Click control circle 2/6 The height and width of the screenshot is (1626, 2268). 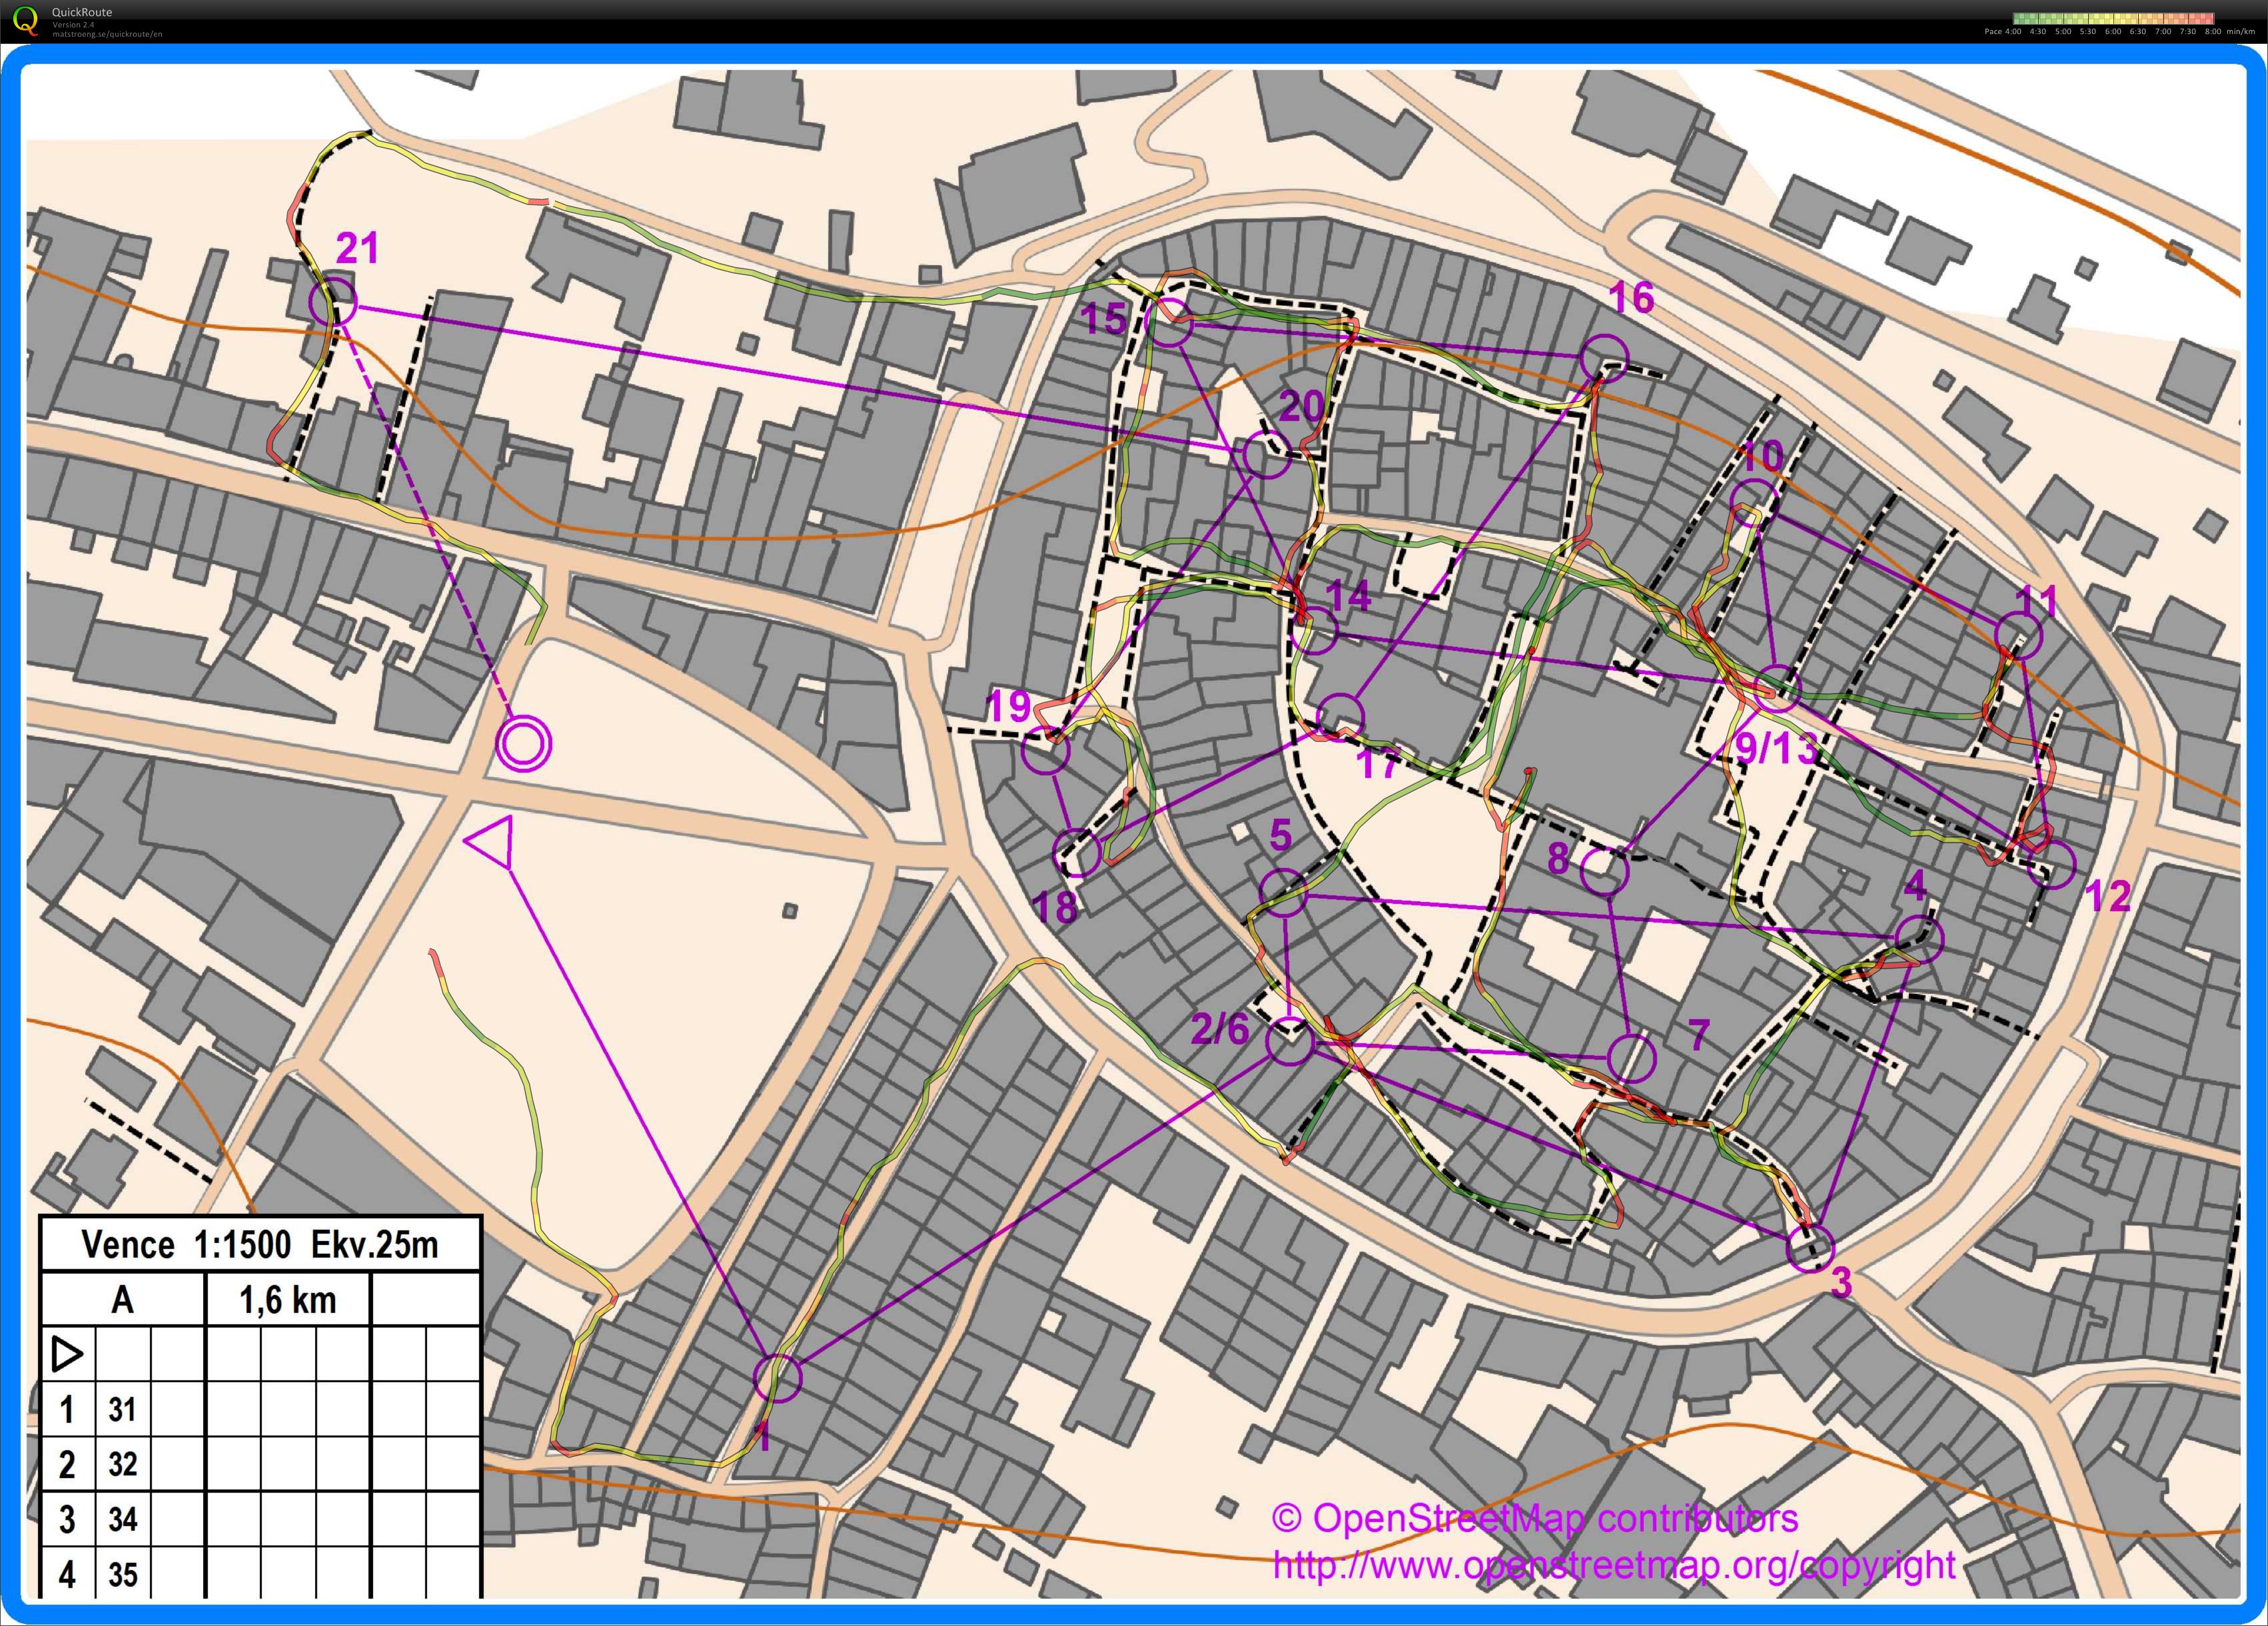pyautogui.click(x=1289, y=1042)
